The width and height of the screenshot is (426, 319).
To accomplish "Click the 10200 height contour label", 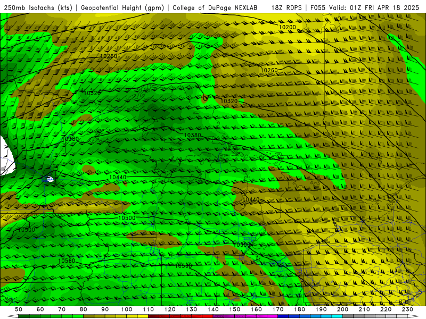I will [288, 27].
